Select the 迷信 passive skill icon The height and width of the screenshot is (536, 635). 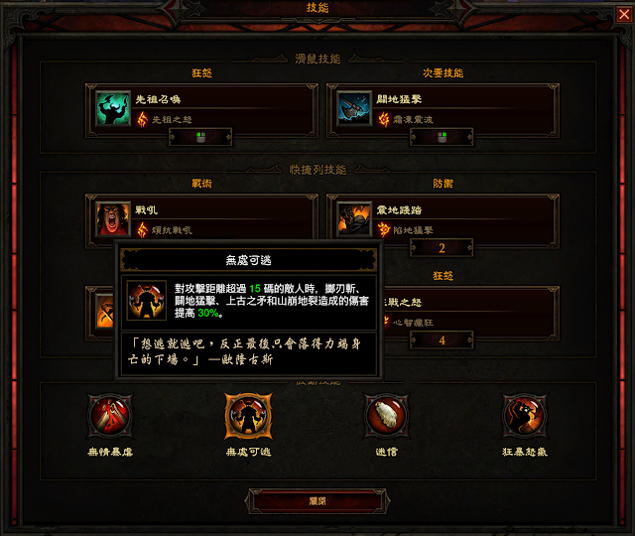(386, 416)
